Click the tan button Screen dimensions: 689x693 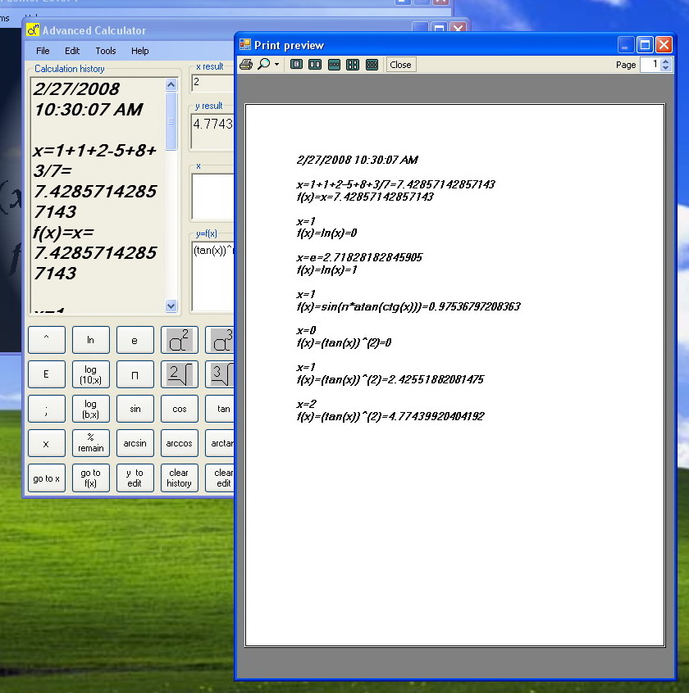pyautogui.click(x=220, y=409)
